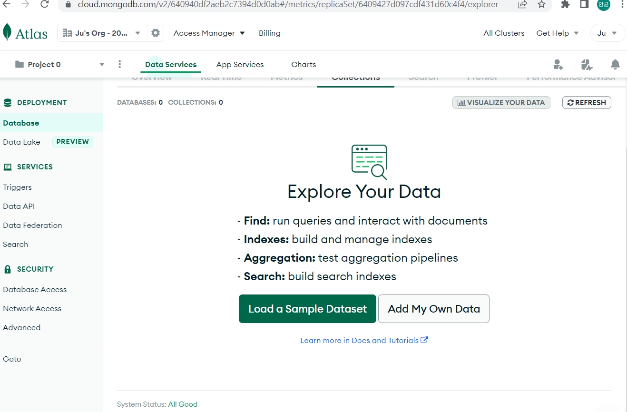Click the DATABASES: 0 count
This screenshot has height=412, width=627.
(x=140, y=102)
